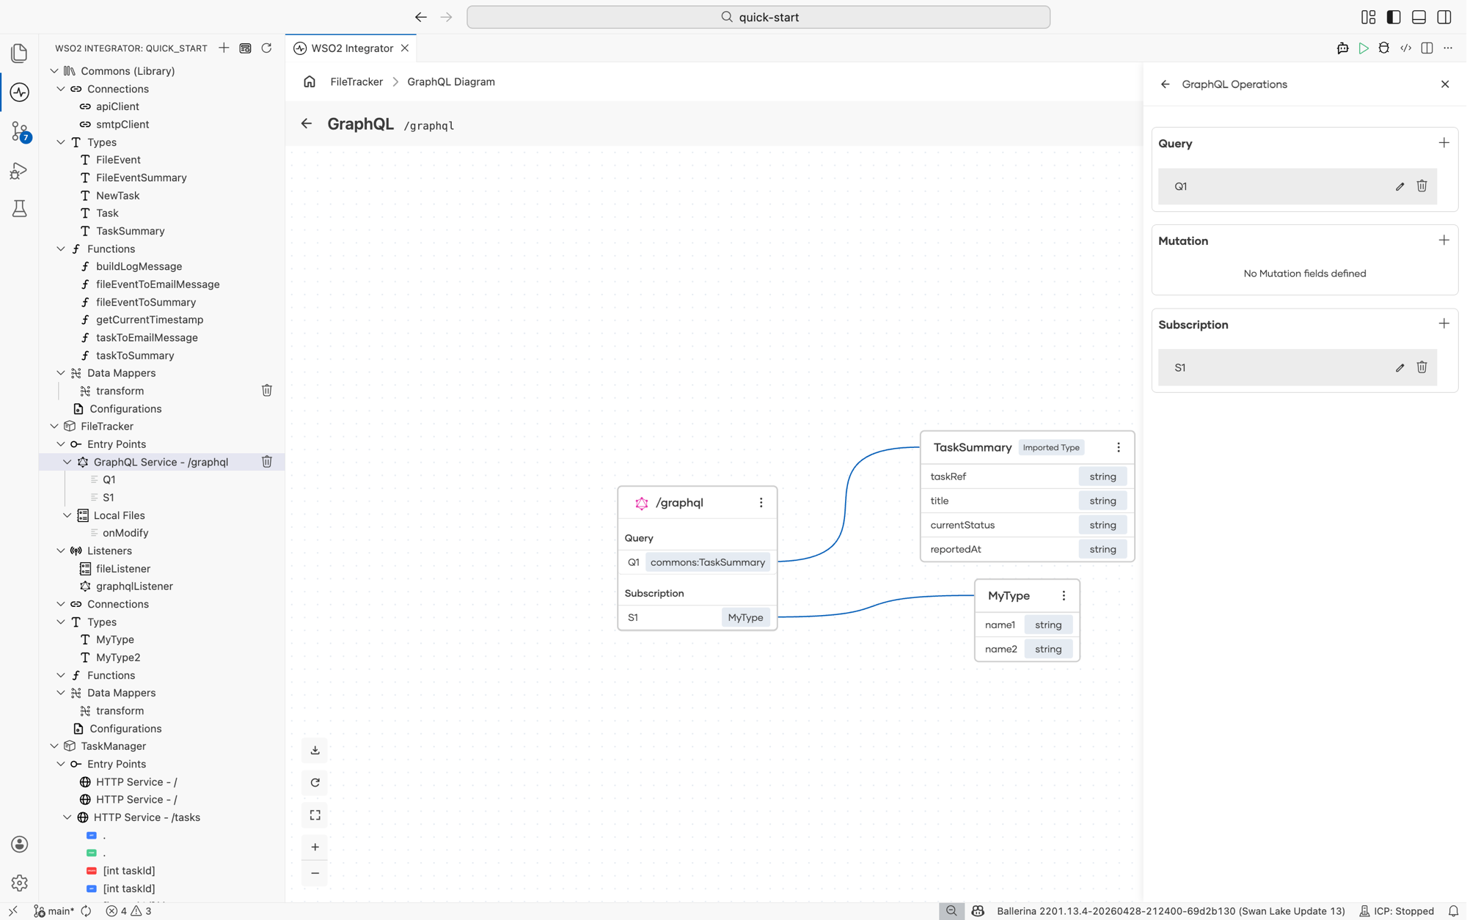Go back from GraphQL Operations panel
The width and height of the screenshot is (1467, 920).
tap(1166, 84)
